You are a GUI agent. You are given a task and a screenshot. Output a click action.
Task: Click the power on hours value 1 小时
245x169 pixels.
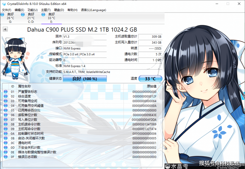(x=150, y=60)
